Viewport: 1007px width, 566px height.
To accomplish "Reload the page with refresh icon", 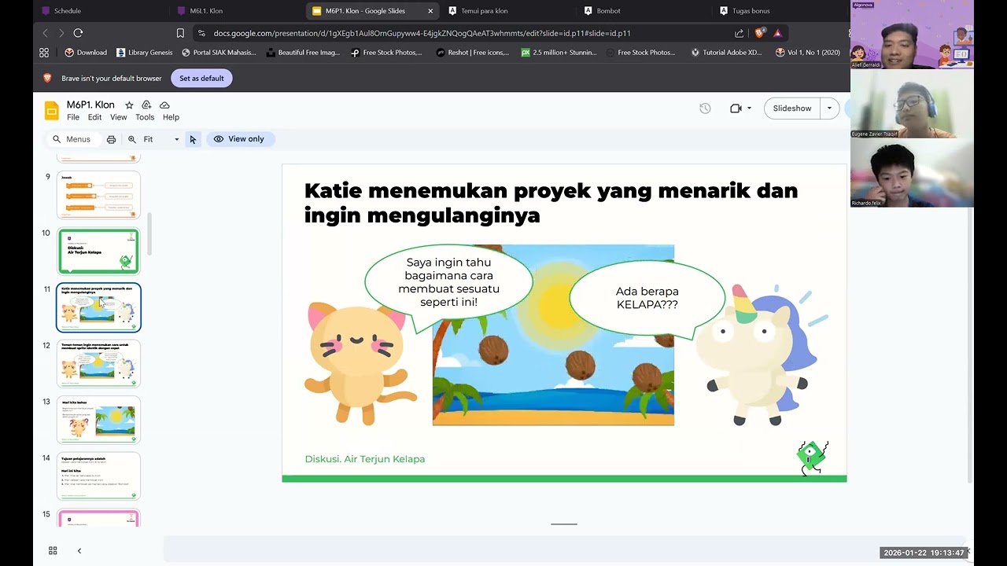I will click(78, 33).
